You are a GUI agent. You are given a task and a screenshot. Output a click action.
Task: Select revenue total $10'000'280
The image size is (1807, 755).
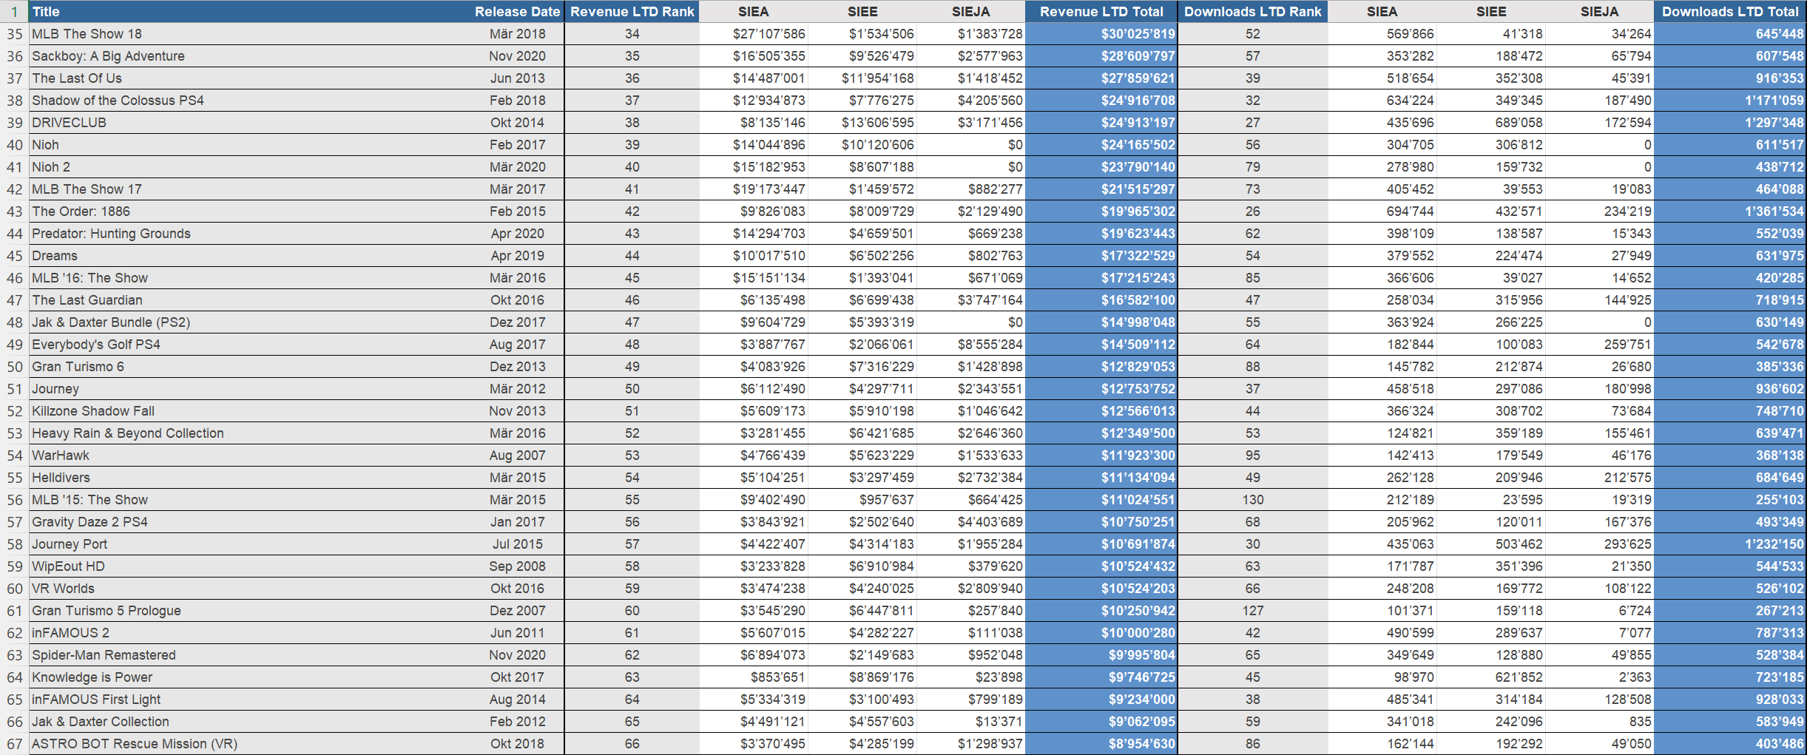1101,633
